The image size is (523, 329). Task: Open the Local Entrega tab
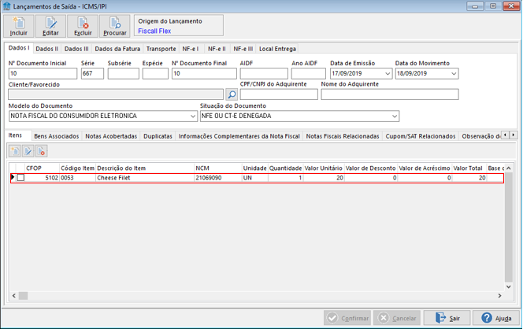click(277, 49)
